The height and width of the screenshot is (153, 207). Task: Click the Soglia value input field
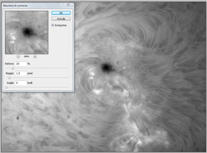coord(21,83)
